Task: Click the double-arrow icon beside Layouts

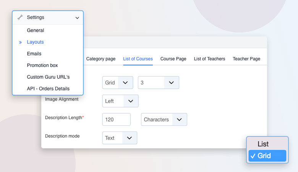Action: click(20, 42)
